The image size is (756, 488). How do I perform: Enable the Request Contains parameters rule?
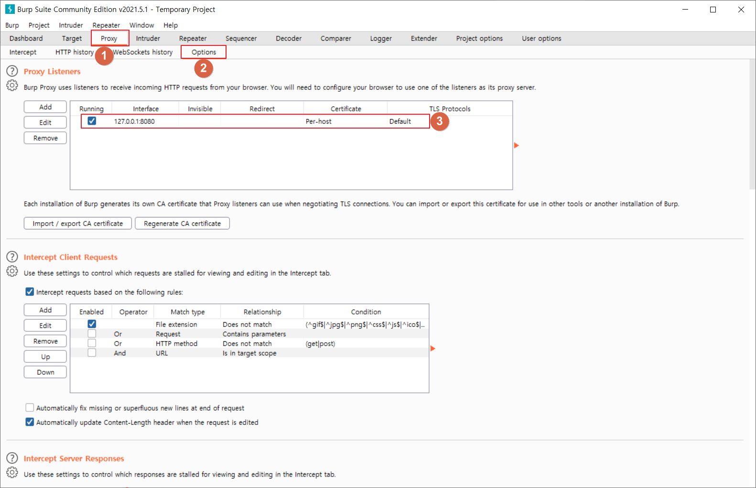coord(92,334)
